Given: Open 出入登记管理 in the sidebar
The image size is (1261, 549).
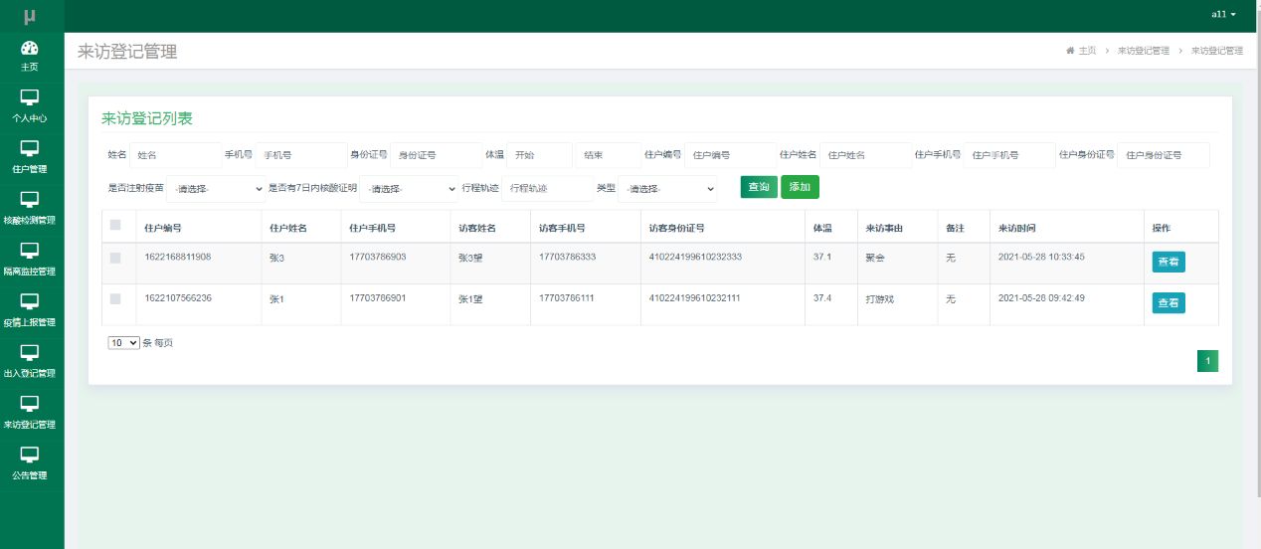Looking at the screenshot, I should [x=30, y=361].
